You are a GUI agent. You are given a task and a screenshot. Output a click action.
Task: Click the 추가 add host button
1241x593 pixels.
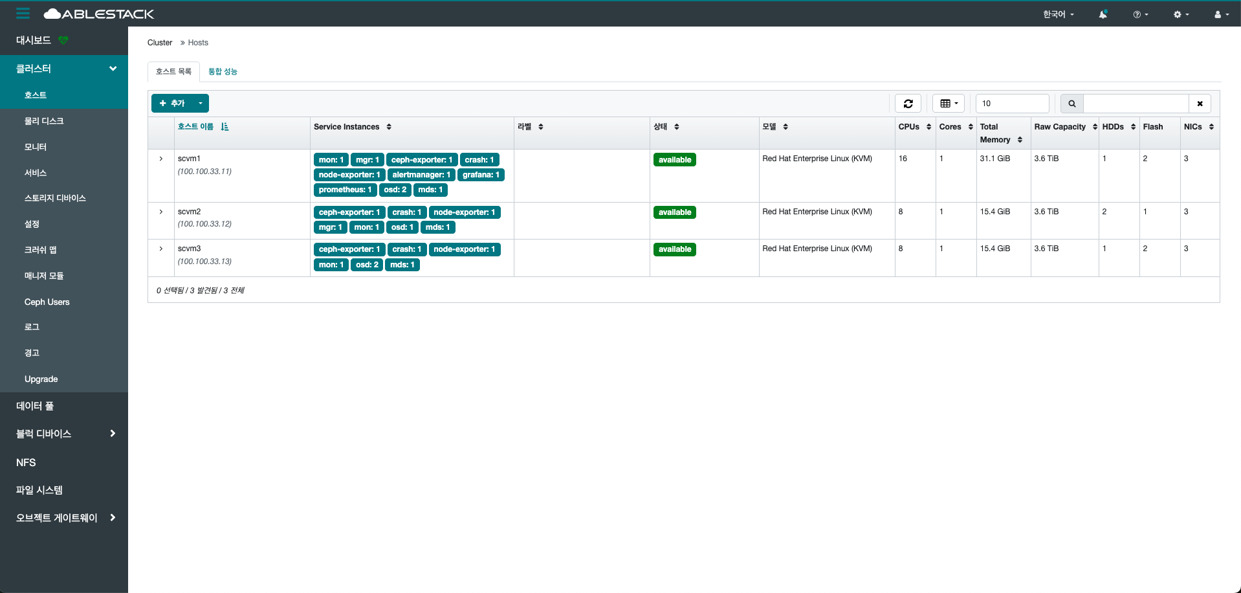[x=172, y=104]
